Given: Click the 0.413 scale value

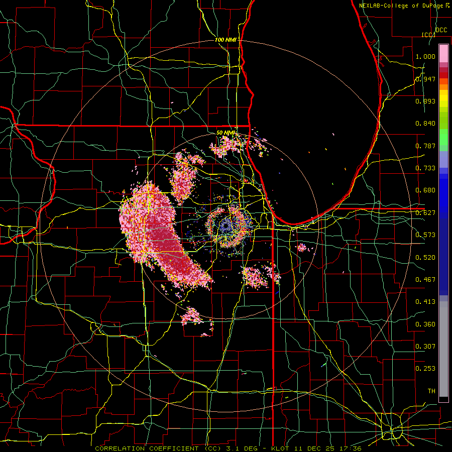Looking at the screenshot, I should tap(425, 302).
